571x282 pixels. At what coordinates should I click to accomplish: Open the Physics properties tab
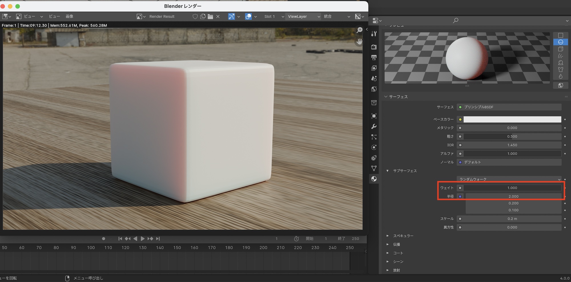pyautogui.click(x=374, y=147)
